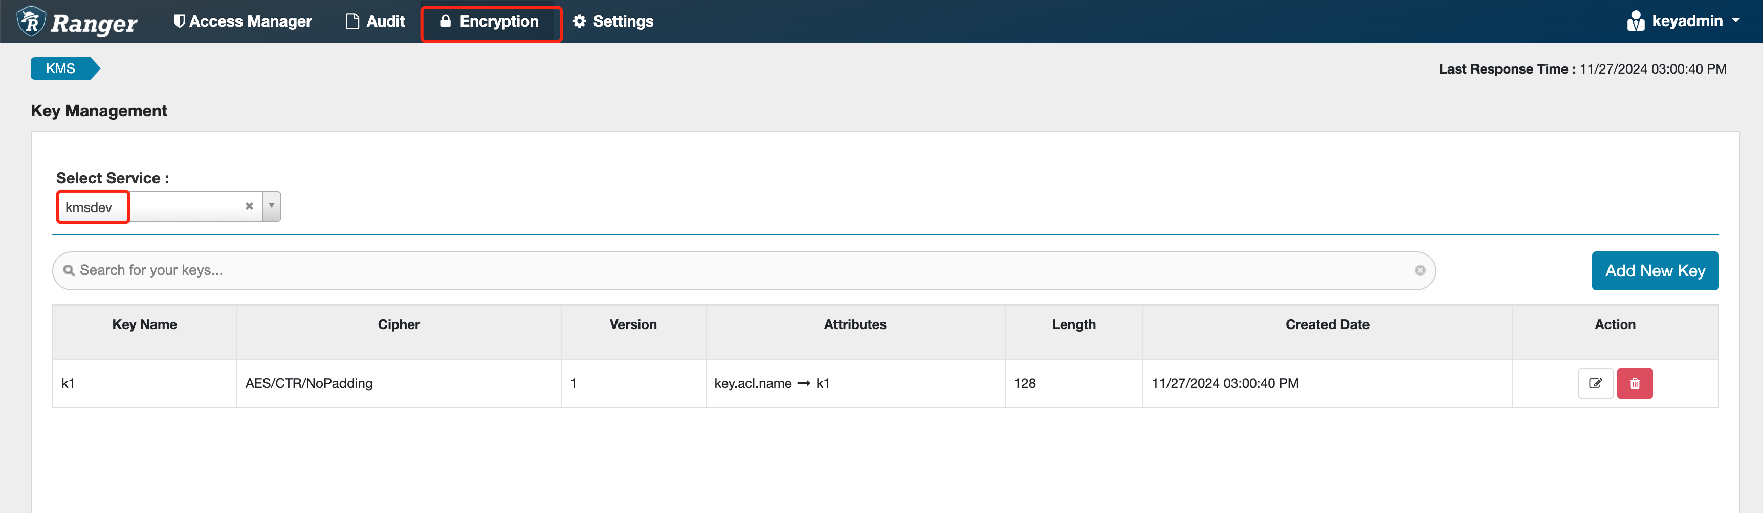Clear the key search box
The width and height of the screenshot is (1763, 513).
[1419, 270]
